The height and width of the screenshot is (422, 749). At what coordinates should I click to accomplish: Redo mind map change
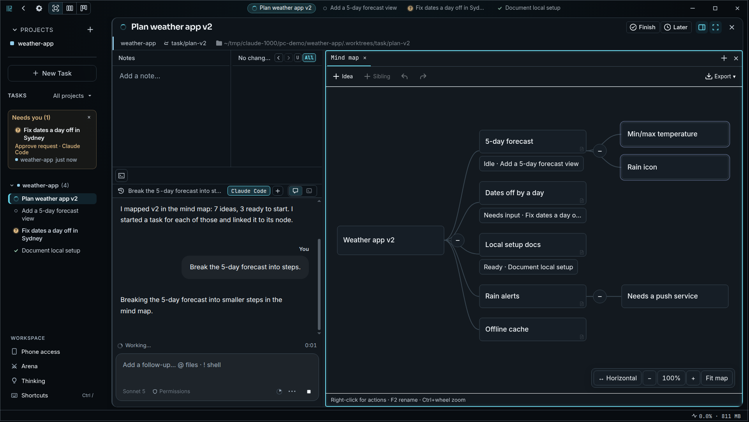click(x=423, y=76)
